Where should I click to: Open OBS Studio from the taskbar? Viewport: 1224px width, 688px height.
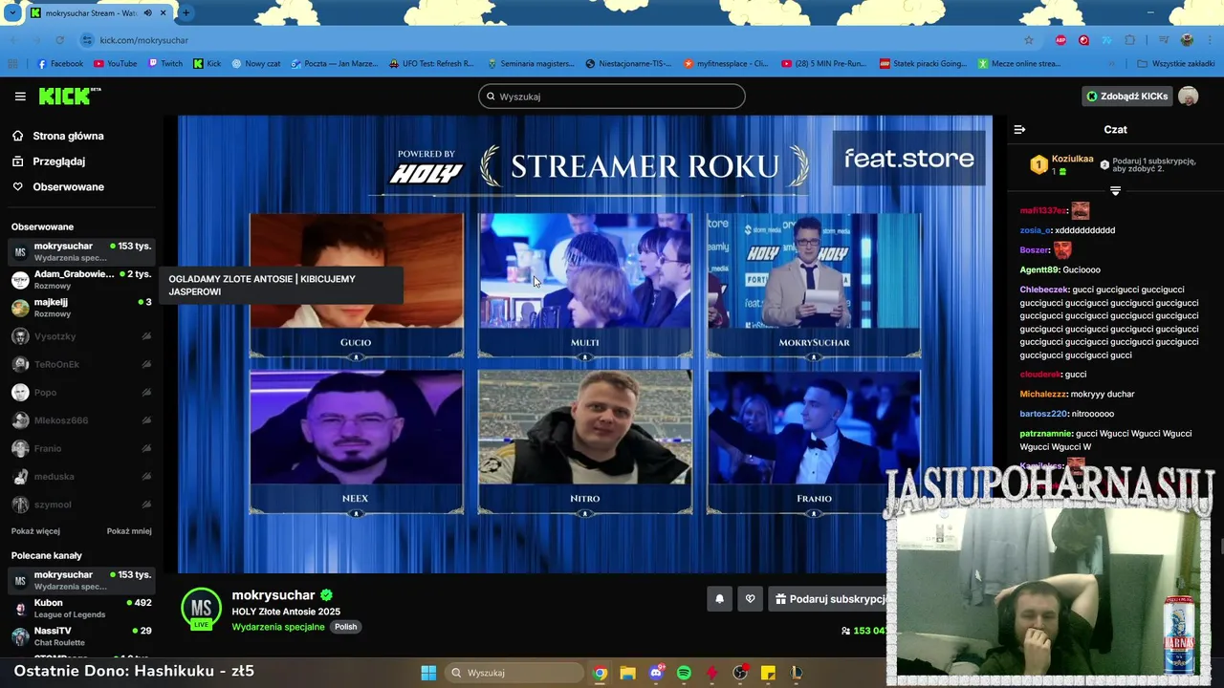[740, 673]
